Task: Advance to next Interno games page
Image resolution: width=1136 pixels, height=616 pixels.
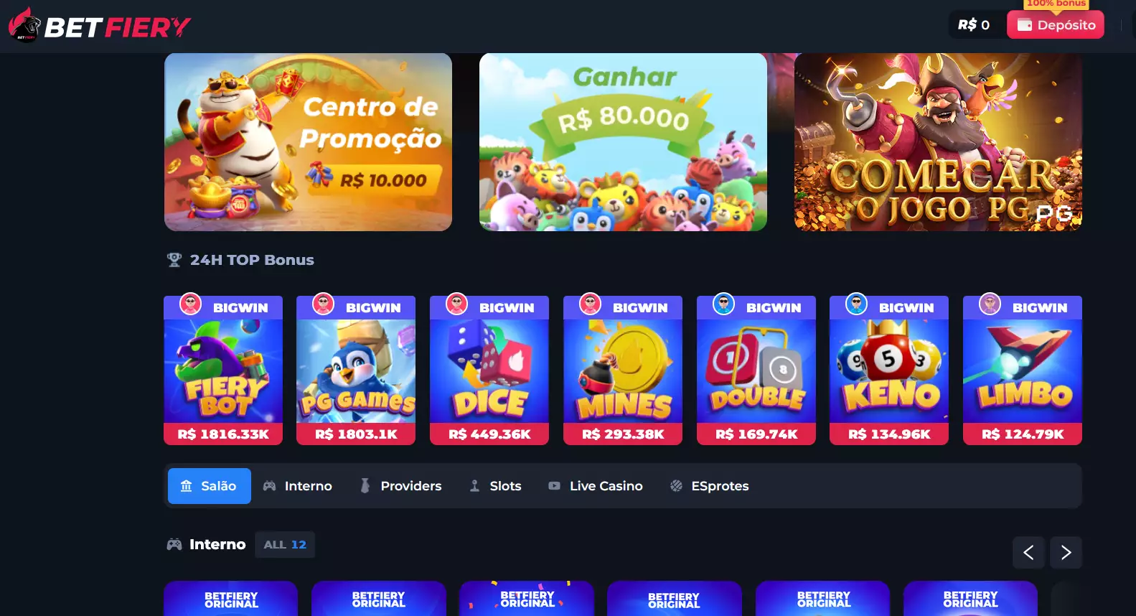Action: 1066,553
